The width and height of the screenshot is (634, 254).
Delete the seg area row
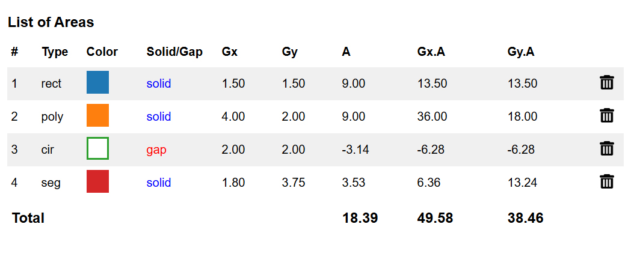[x=606, y=181]
